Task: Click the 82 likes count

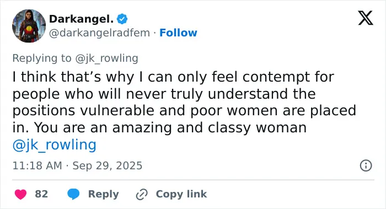Action: pos(41,194)
